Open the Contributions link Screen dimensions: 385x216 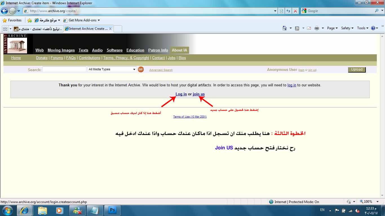coord(90,58)
